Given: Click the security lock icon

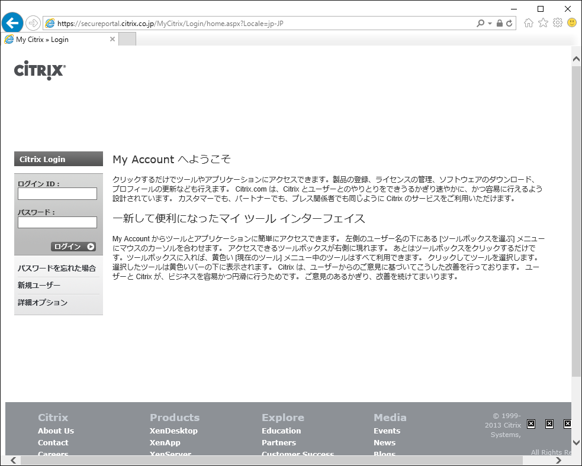Looking at the screenshot, I should [x=500, y=23].
